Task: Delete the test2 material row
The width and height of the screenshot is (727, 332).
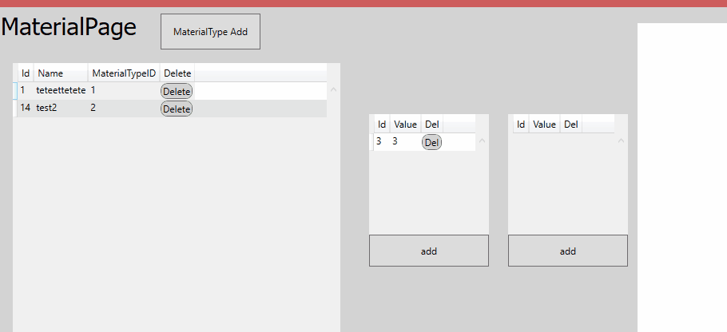Action: click(177, 109)
